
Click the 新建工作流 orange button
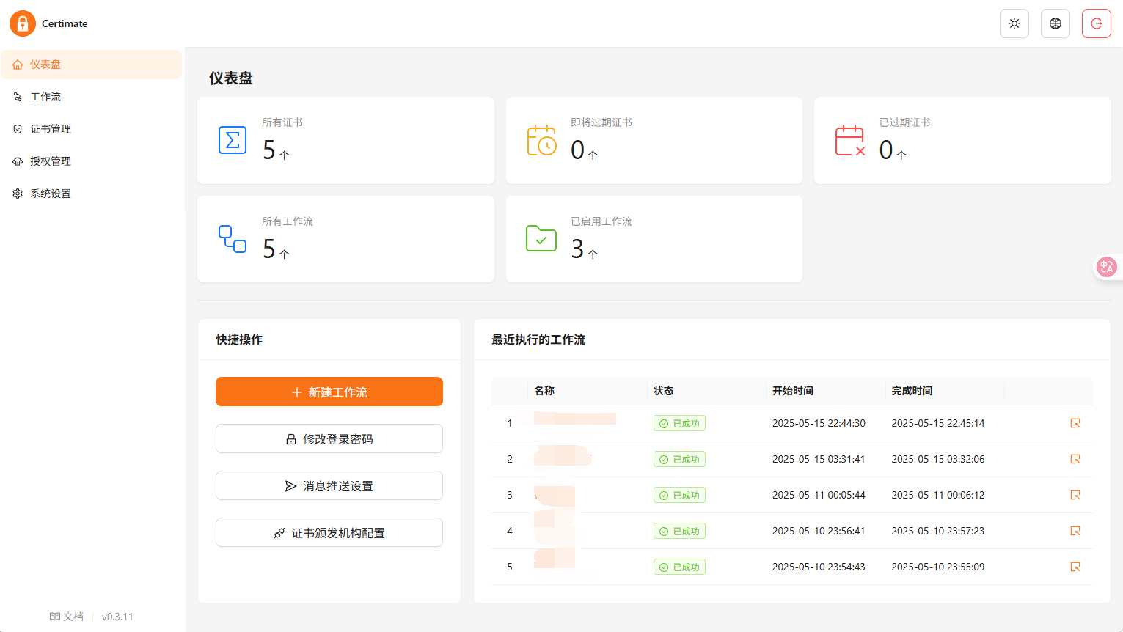[x=329, y=392]
